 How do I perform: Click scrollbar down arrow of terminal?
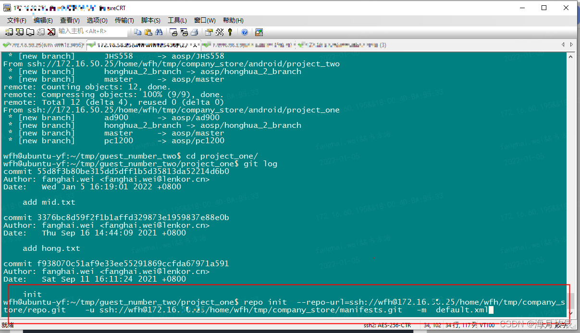pyautogui.click(x=571, y=312)
